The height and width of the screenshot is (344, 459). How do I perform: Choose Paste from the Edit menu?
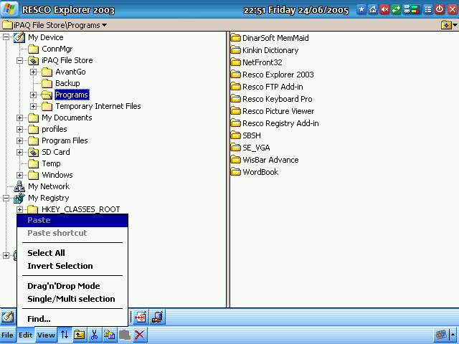point(72,220)
